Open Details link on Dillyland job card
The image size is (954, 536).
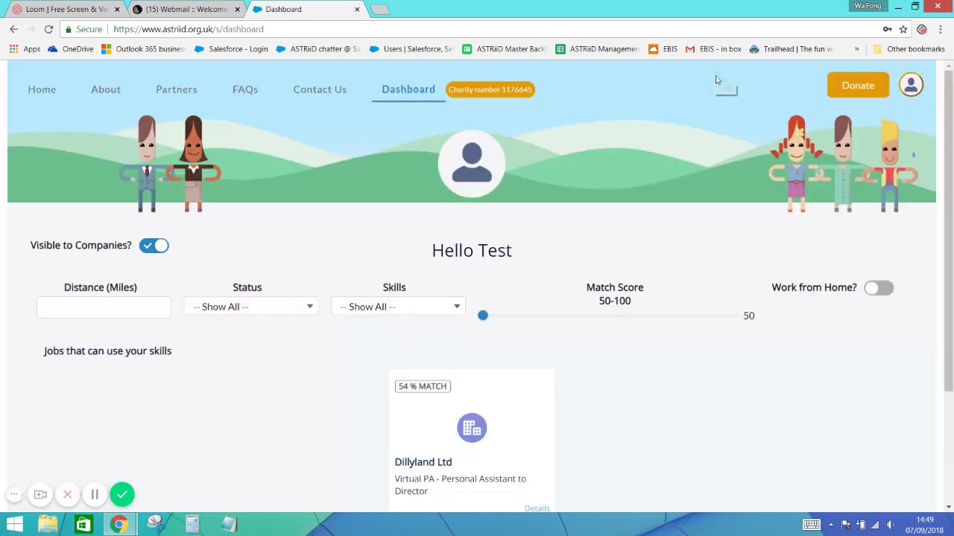point(537,508)
